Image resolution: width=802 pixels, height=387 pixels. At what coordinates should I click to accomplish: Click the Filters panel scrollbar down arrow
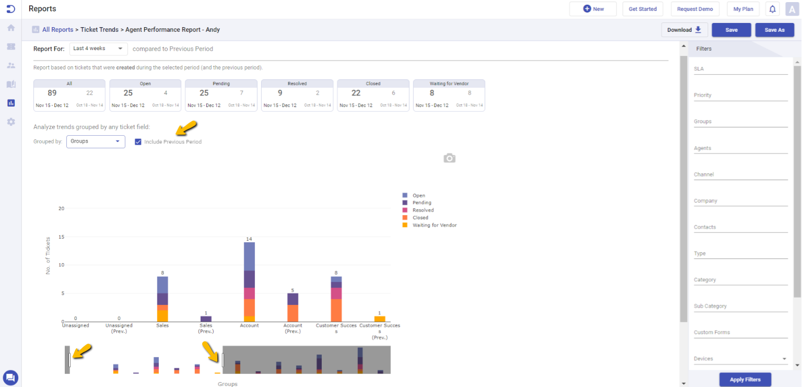797,365
